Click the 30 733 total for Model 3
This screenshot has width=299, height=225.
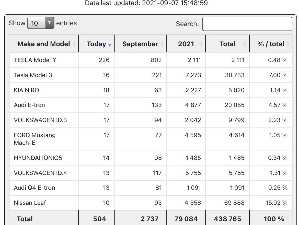click(235, 75)
